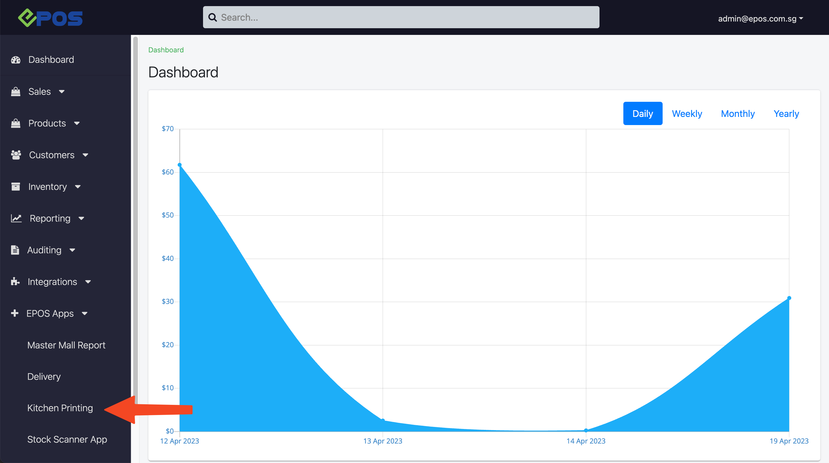Click the 19 Apr 2023 data point

coord(789,298)
